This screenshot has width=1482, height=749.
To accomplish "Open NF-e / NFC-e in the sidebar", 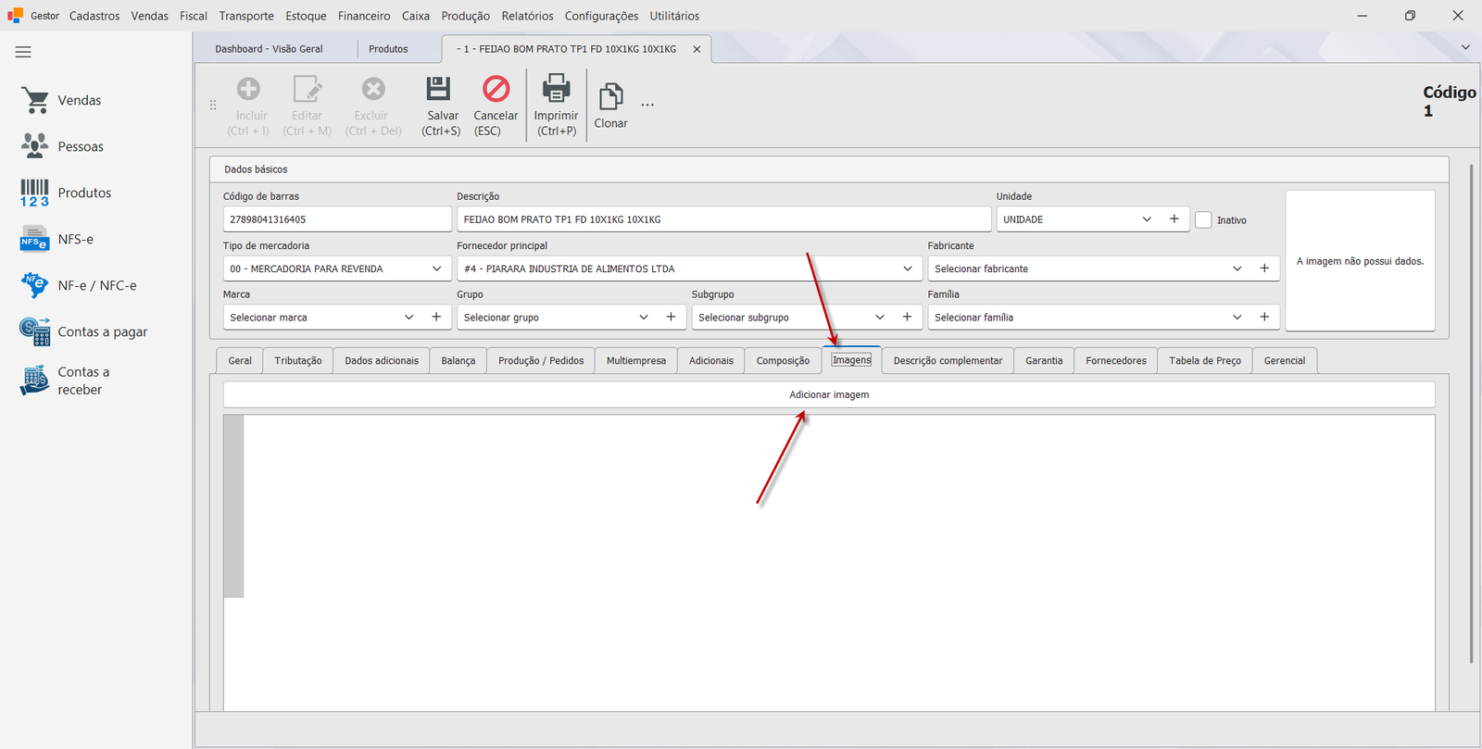I will coord(79,285).
